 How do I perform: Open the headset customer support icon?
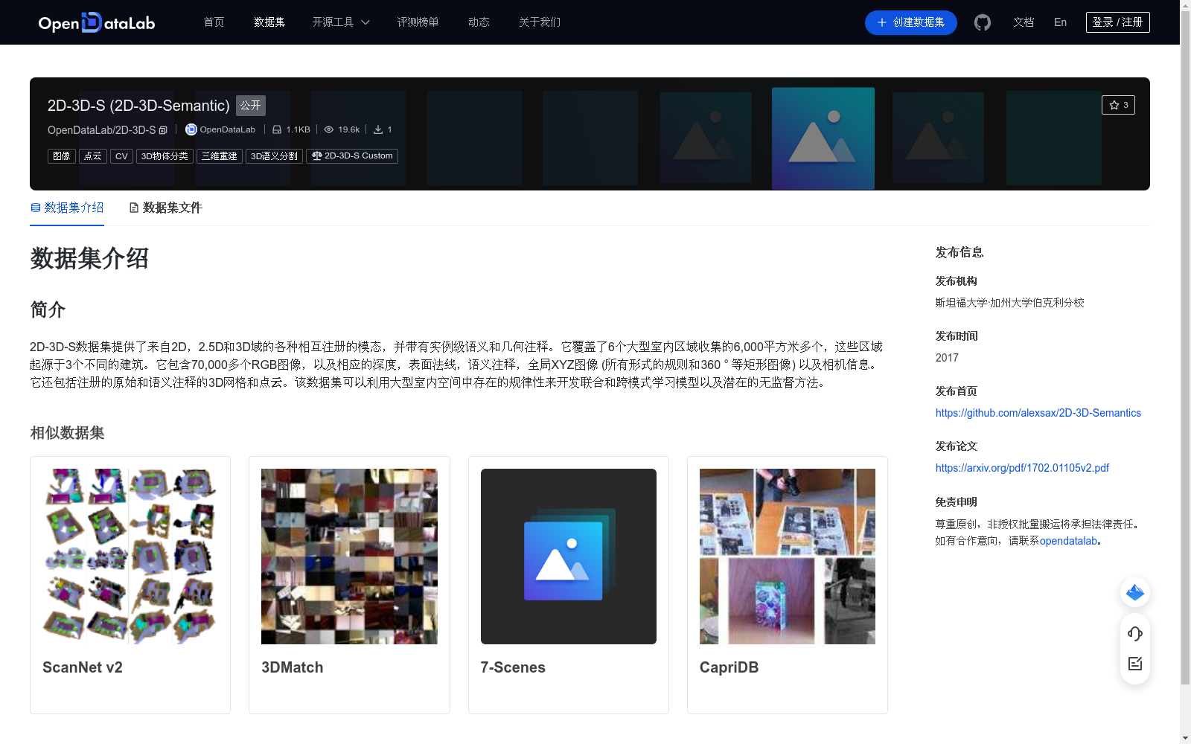[1135, 634]
